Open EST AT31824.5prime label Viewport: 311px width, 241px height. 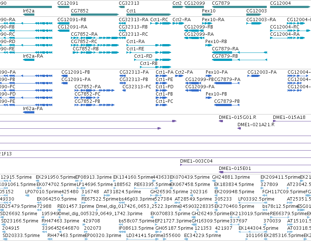coord(122,192)
